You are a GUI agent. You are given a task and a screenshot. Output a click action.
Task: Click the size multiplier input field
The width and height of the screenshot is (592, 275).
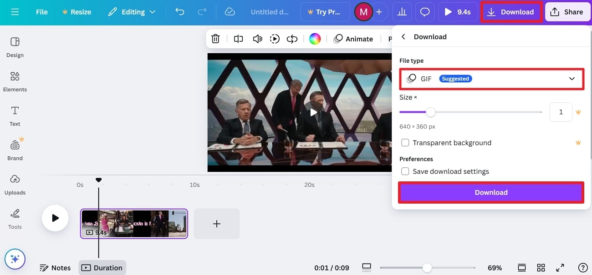tap(561, 112)
